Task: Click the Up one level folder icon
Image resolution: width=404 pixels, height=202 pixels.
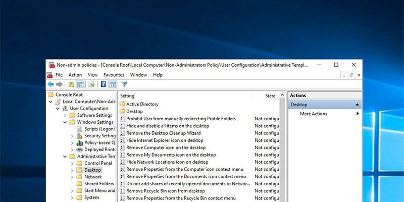Action: tap(71, 84)
